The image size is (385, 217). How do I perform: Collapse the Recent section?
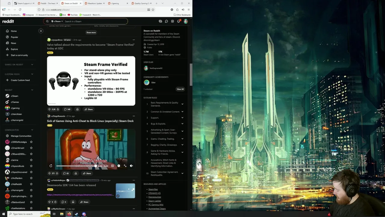pos(32,90)
